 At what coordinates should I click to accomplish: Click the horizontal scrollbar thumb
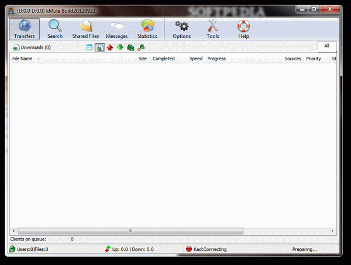click(x=130, y=230)
